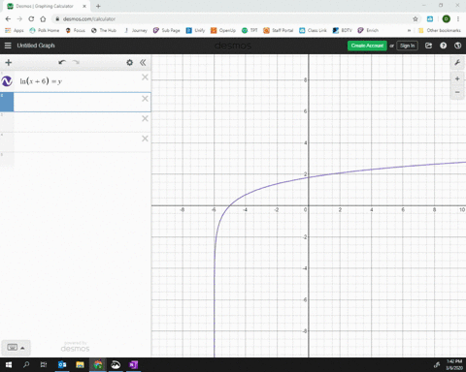Viewport: 466px width, 372px height.
Task: Click the browser extension icon beside star
Action: (430, 19)
